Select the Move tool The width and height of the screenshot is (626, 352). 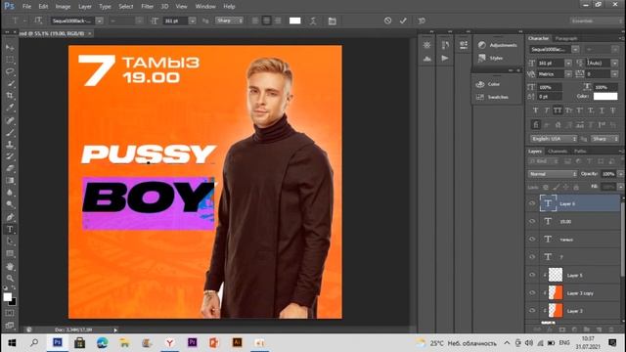coord(10,48)
